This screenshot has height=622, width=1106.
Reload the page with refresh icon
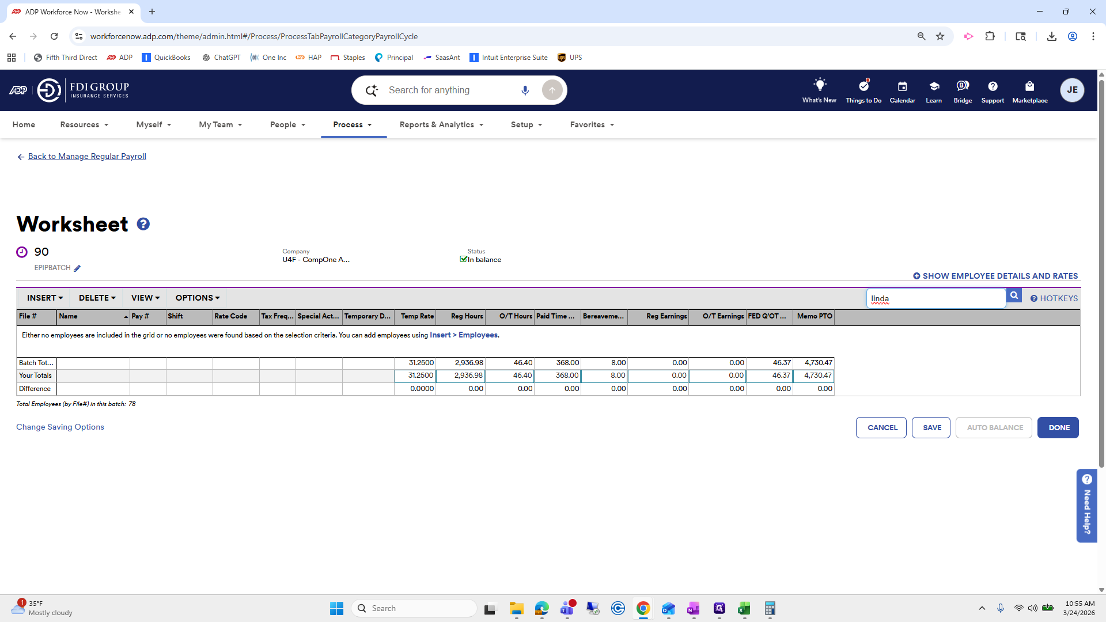click(x=54, y=36)
